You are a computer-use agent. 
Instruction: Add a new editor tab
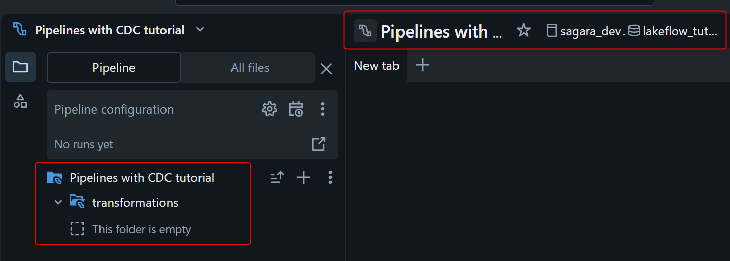pyautogui.click(x=422, y=65)
